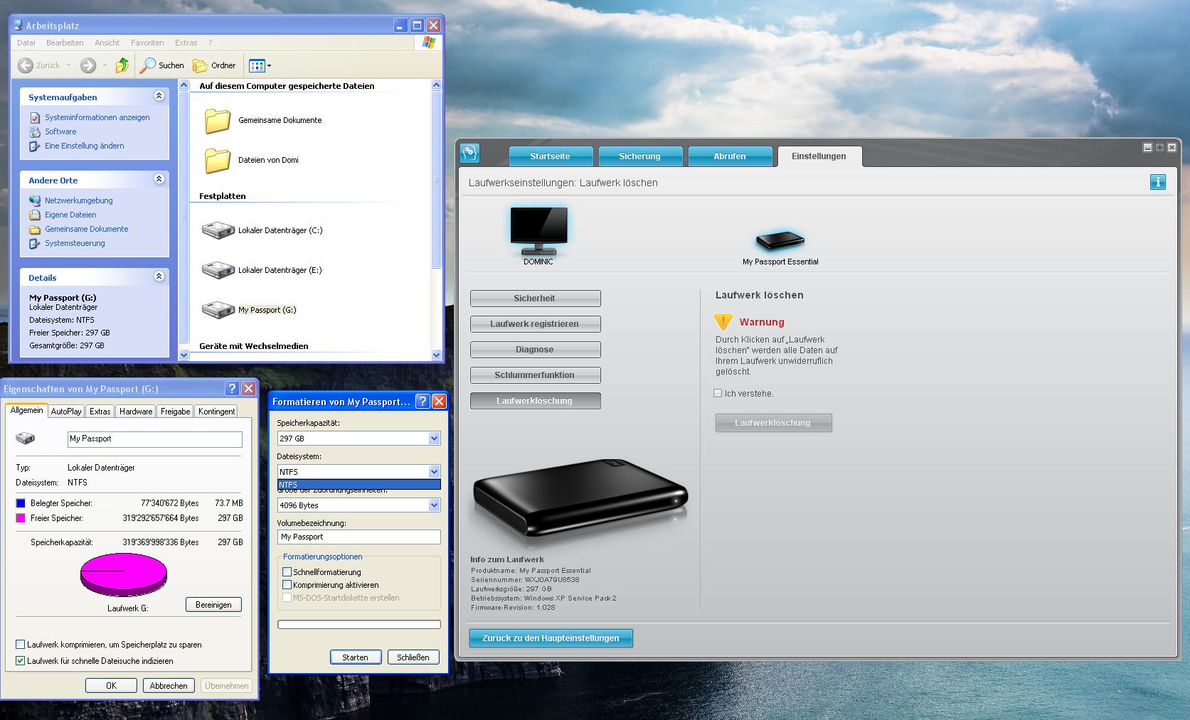Click Sicherheit settings button
Viewport: 1190px width, 720px height.
(x=535, y=299)
